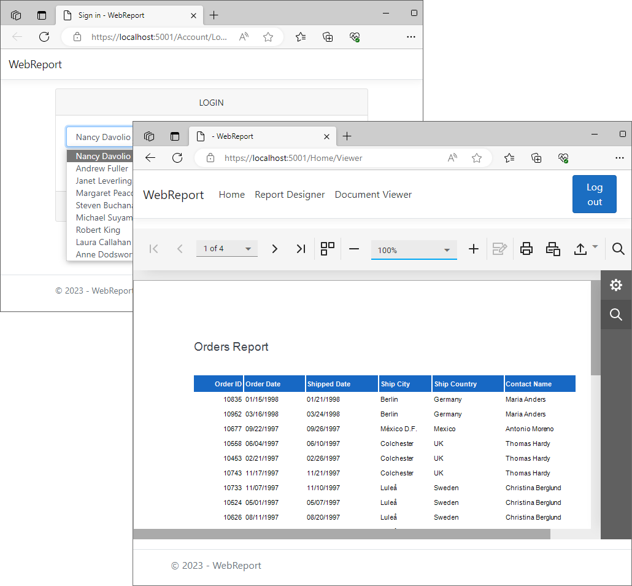The height and width of the screenshot is (586, 632).
Task: Go to next page in viewer toolbar
Action: 274,249
